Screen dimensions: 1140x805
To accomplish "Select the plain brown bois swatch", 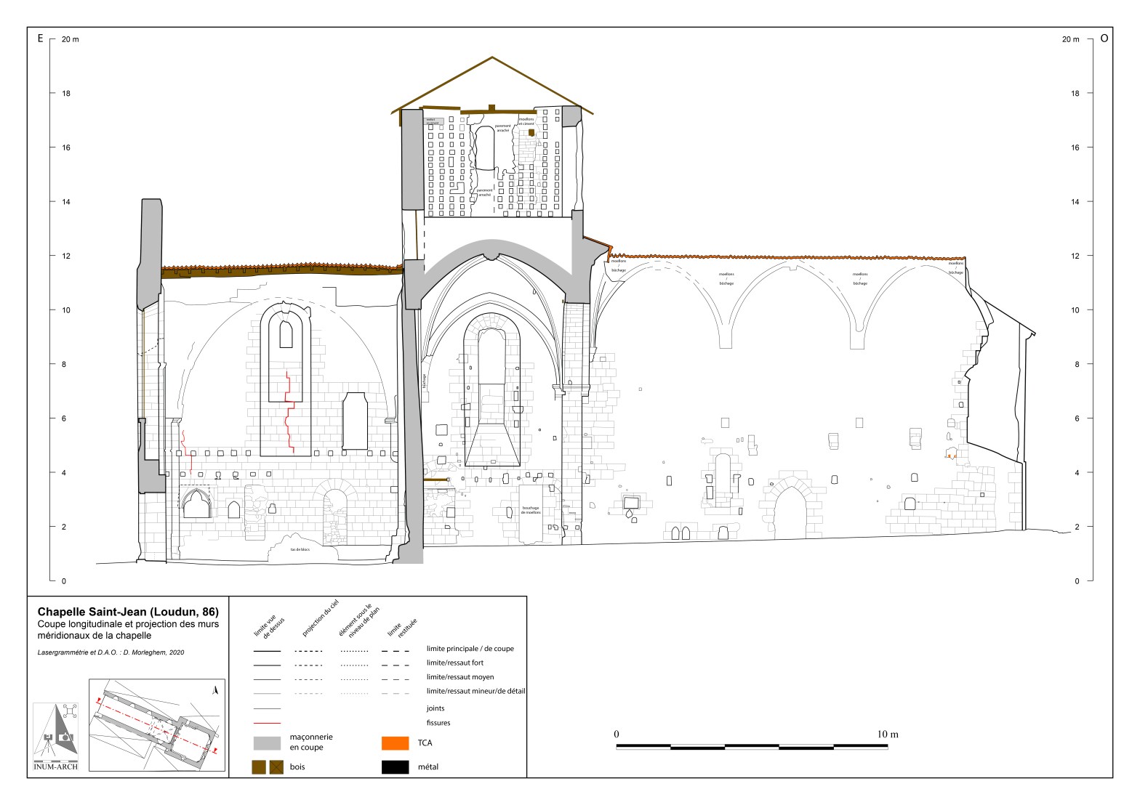I will pos(258,766).
